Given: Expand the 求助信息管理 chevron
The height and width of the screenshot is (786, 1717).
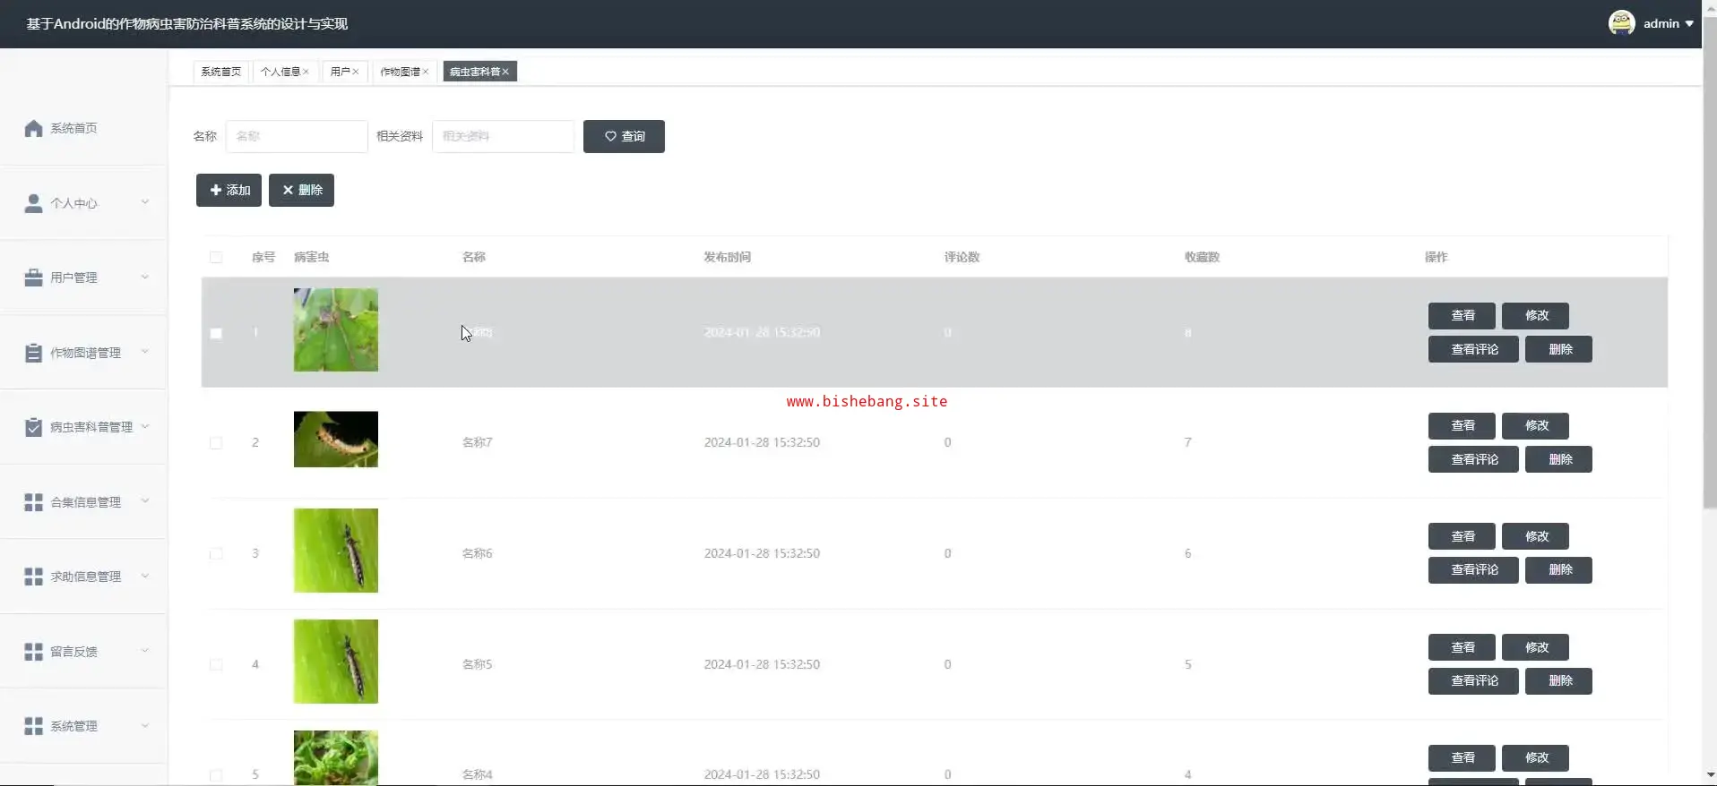Looking at the screenshot, I should (145, 576).
